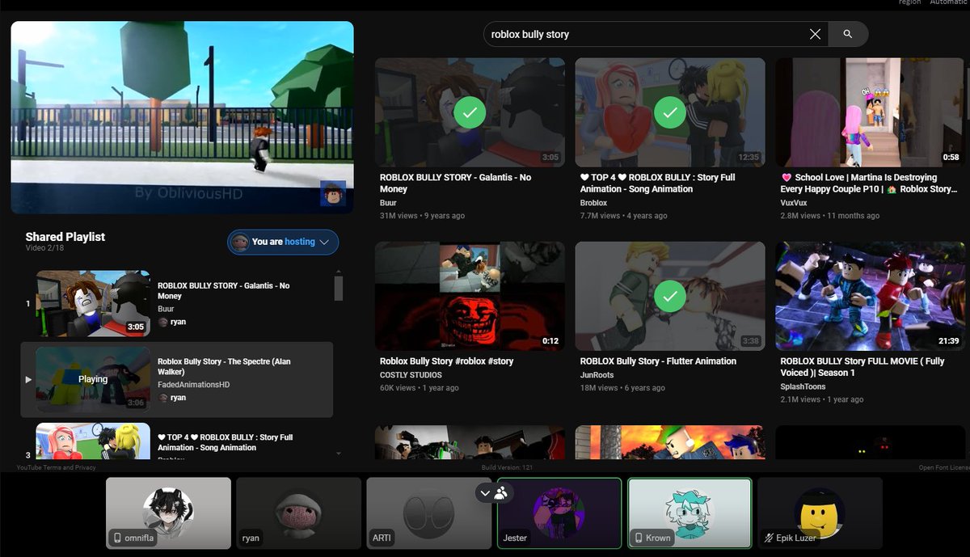The width and height of the screenshot is (970, 557).
Task: Click ryan's small avatar under The Spectre item
Action: [x=162, y=398]
